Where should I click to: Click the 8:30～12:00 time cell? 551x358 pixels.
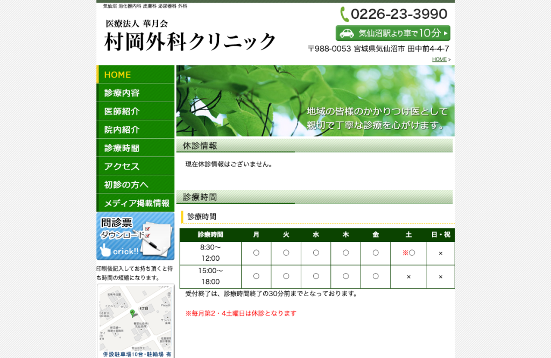point(210,253)
